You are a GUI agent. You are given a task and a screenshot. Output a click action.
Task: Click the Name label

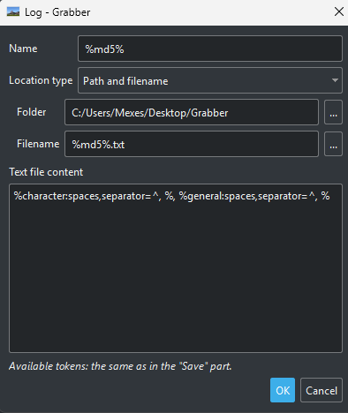pyautogui.click(x=23, y=49)
